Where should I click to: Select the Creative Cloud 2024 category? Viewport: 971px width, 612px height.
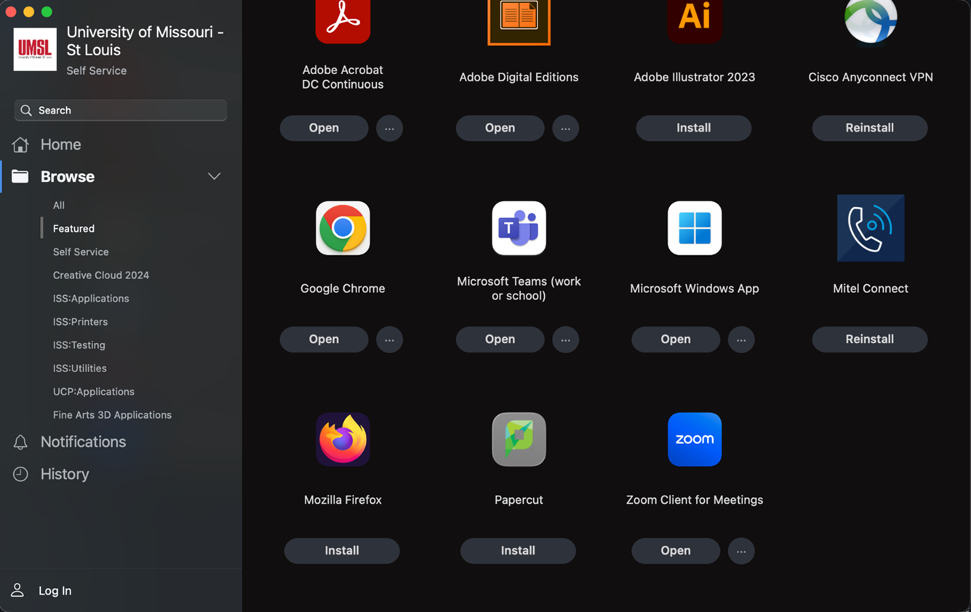click(x=101, y=275)
